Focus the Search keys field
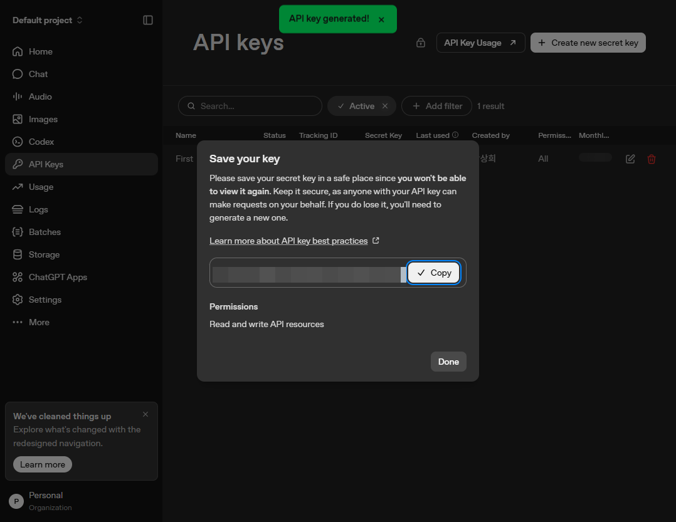Image resolution: width=676 pixels, height=522 pixels. coord(250,106)
